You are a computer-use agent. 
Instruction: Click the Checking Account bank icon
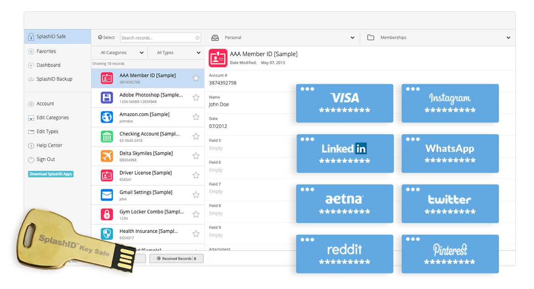107,137
